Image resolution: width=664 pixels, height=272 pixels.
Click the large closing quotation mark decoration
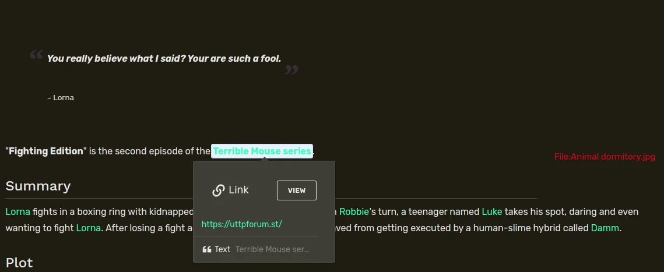click(291, 71)
